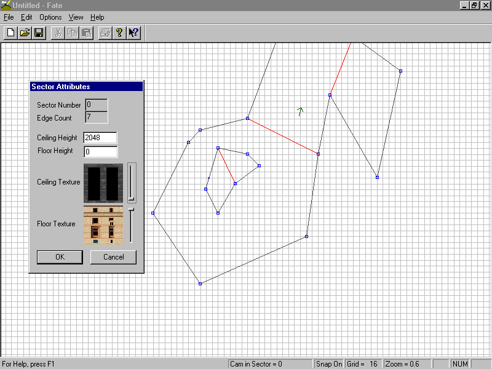The height and width of the screenshot is (369, 492).
Task: Open the View menu
Action: pyautogui.click(x=76, y=17)
